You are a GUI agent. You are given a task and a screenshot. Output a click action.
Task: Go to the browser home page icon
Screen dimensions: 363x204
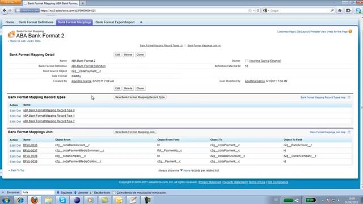(x=340, y=11)
